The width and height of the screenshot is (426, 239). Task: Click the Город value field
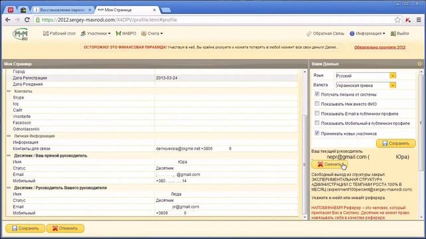tap(226, 72)
